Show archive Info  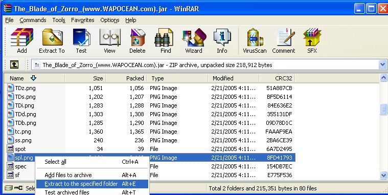(222, 40)
